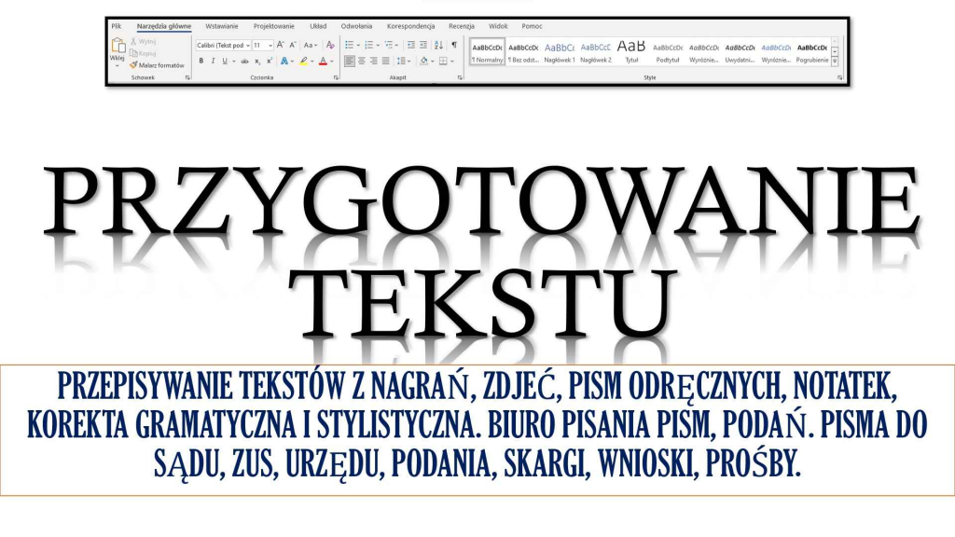Click the clear all formatting icon

tap(328, 46)
